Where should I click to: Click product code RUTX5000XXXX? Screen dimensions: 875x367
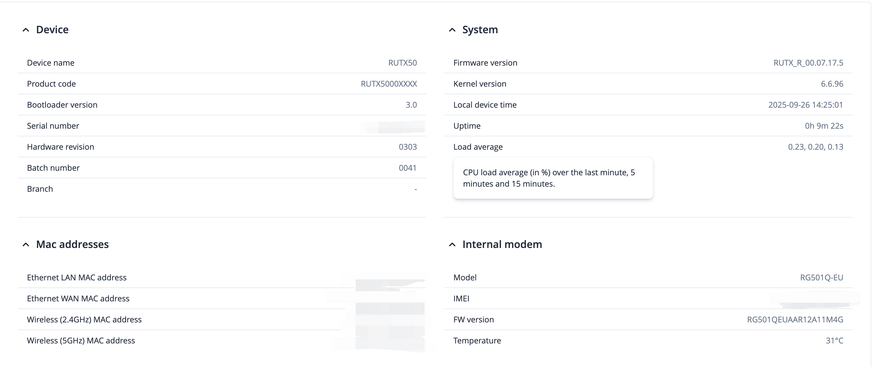coord(389,84)
